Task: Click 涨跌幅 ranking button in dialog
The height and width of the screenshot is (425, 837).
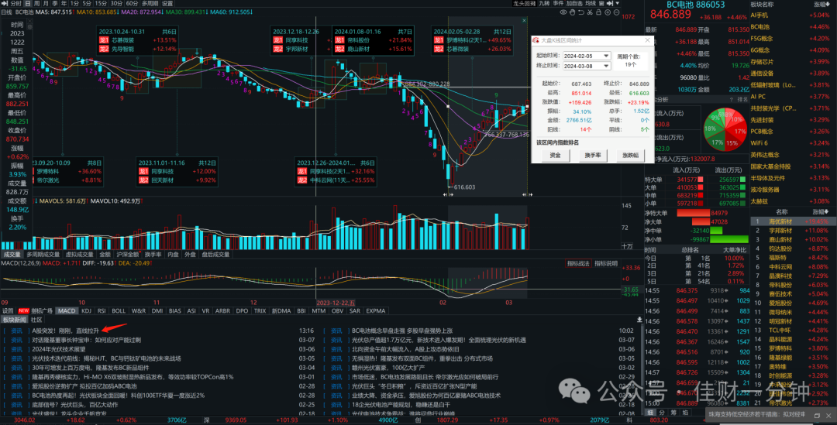Action: 630,155
